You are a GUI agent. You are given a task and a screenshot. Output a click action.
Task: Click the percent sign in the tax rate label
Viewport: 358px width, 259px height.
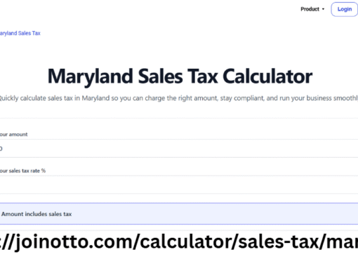click(44, 171)
